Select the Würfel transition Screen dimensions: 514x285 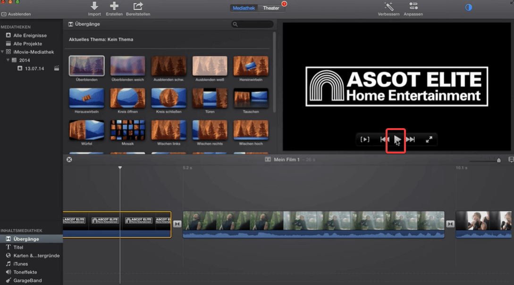pyautogui.click(x=86, y=130)
